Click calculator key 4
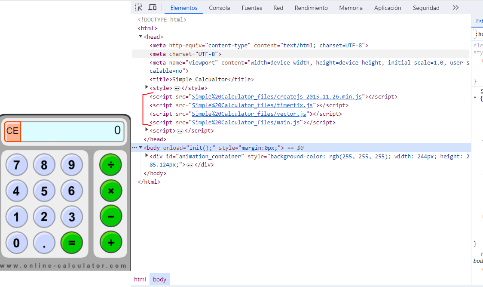This screenshot has width=483, height=287. [17, 191]
